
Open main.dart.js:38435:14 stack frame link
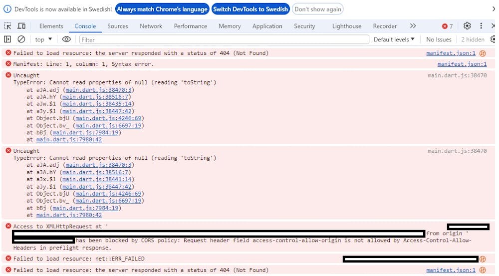tap(97, 104)
